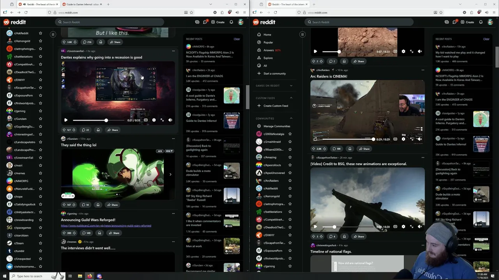Open Popular in right window sidebar
The image size is (499, 280).
pos(268,42)
